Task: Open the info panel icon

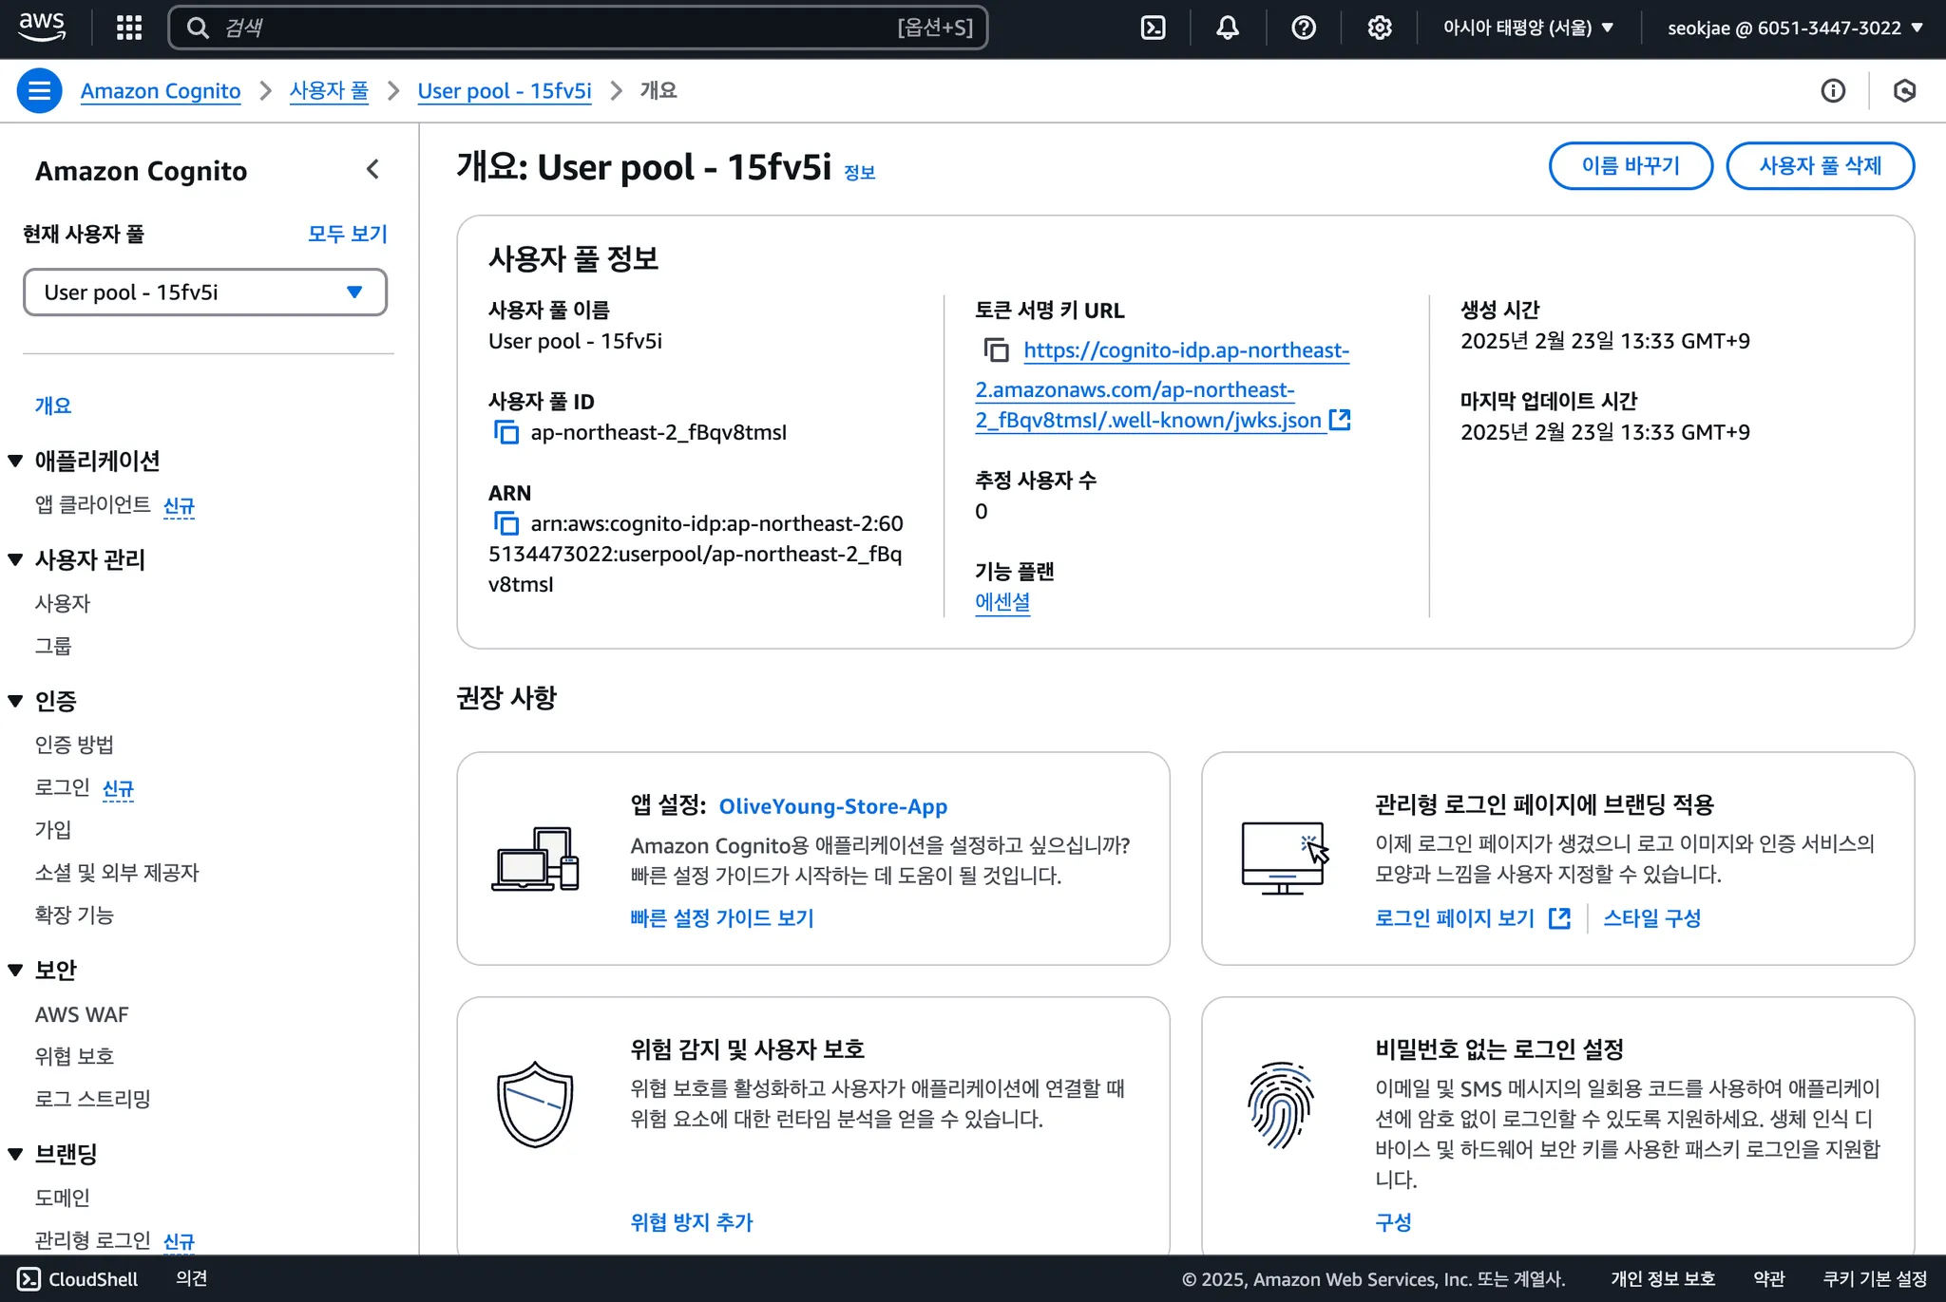Action: click(x=1833, y=91)
